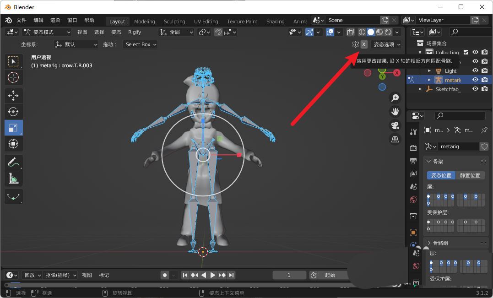Viewport: 493px width, 298px height.
Task: Click the viewport zoom magnifier icon
Action: (x=395, y=98)
